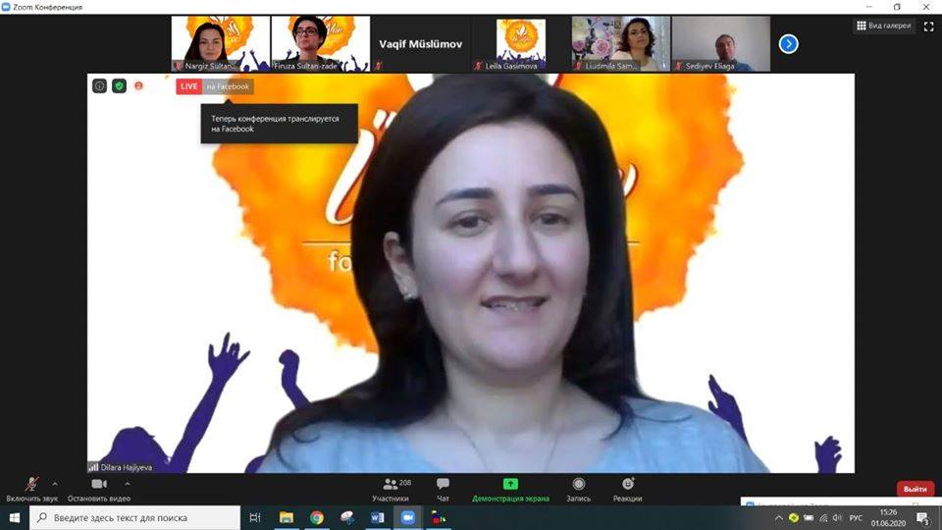Click the red Выйти leave button
This screenshot has width=942, height=530.
(915, 489)
